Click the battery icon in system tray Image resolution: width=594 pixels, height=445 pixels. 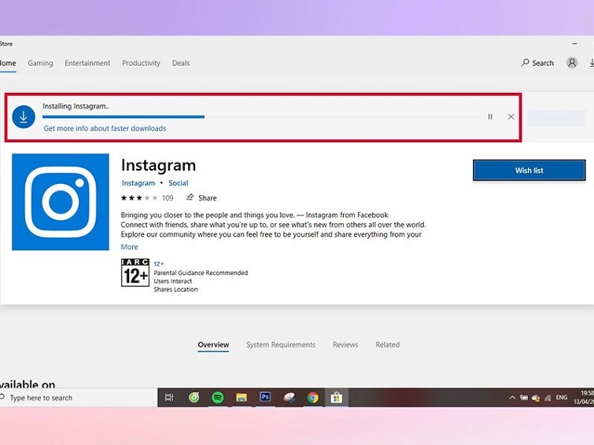point(524,398)
